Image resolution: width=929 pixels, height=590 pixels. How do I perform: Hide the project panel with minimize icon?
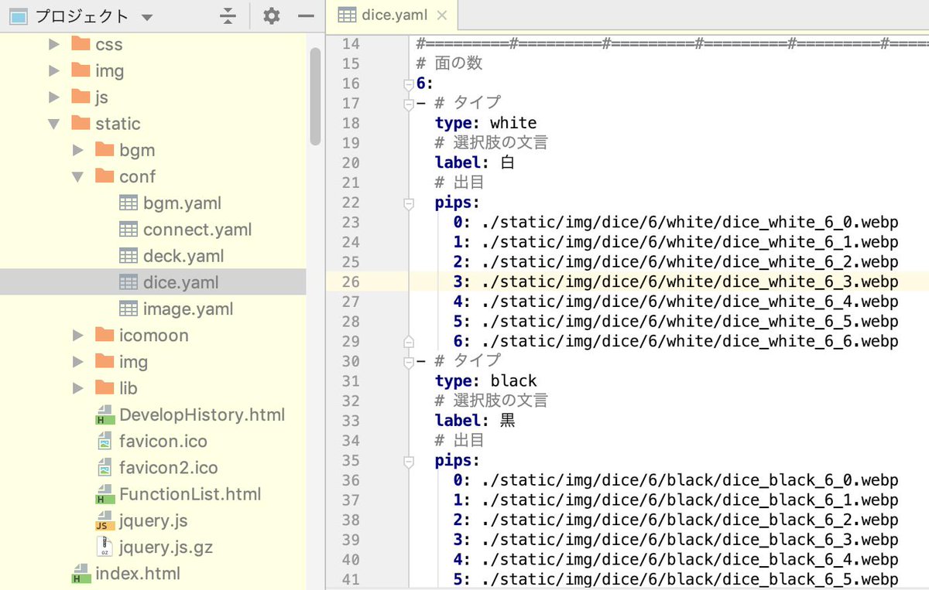tap(306, 15)
